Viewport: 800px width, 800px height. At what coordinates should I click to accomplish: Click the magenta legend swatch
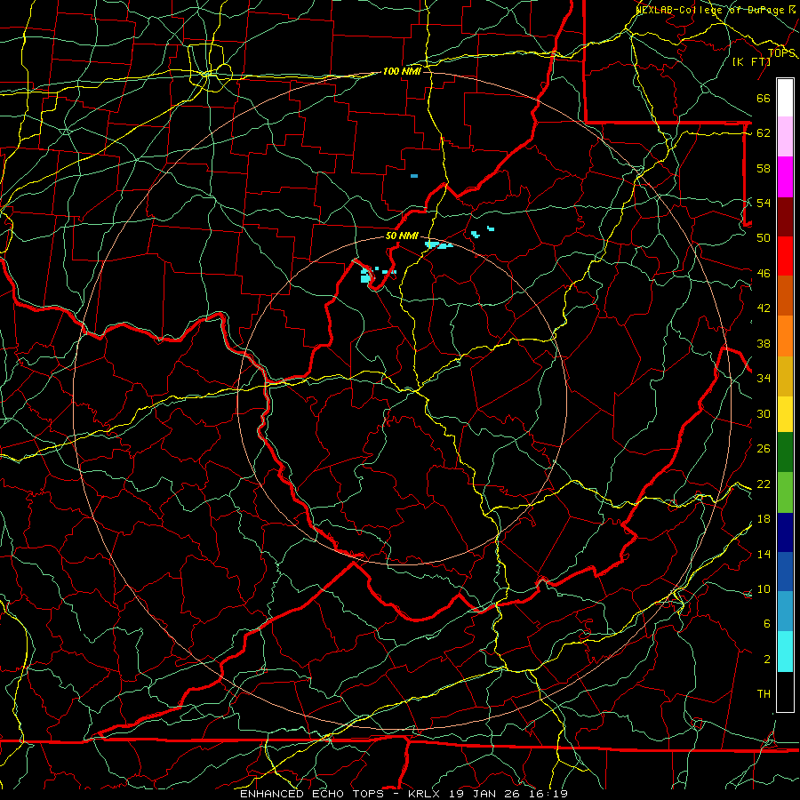point(785,177)
